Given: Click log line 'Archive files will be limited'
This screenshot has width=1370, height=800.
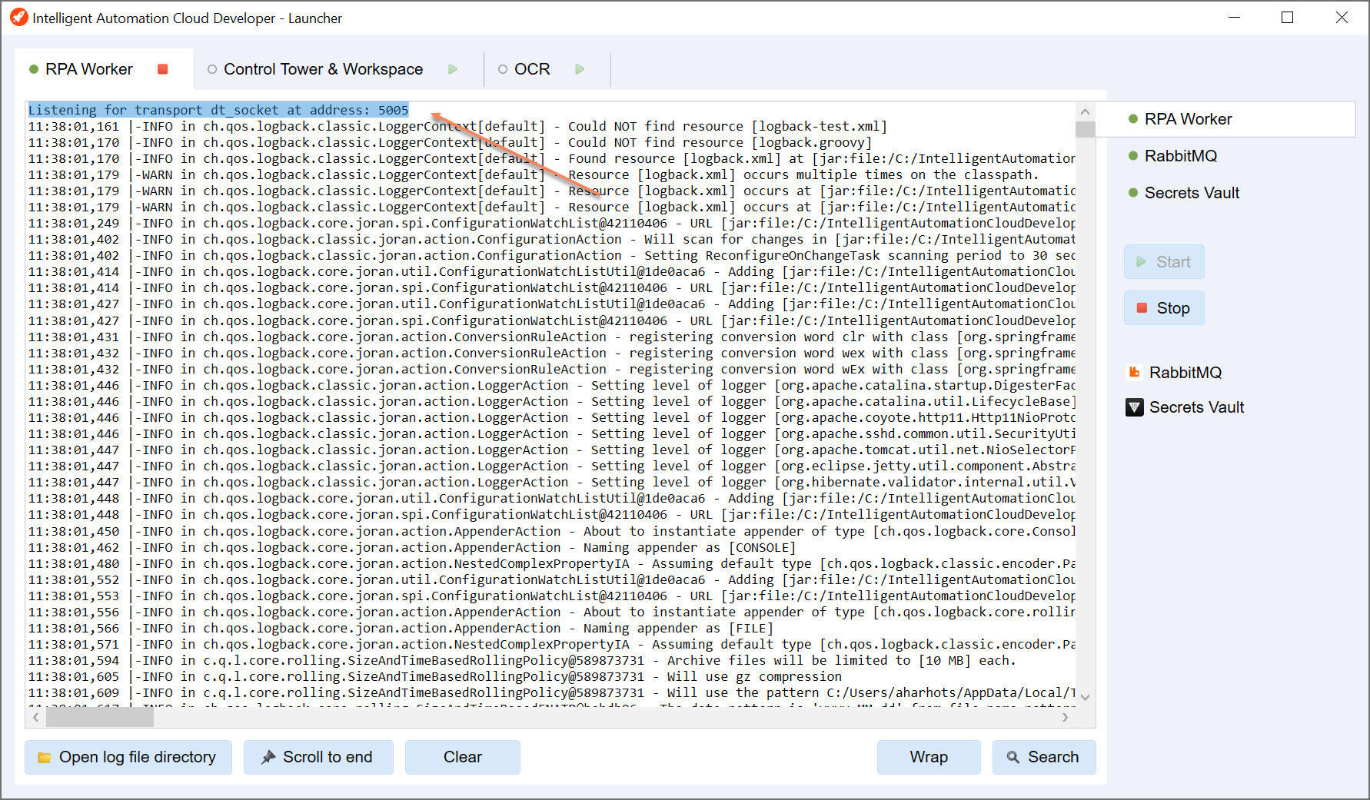Looking at the screenshot, I should click(522, 660).
